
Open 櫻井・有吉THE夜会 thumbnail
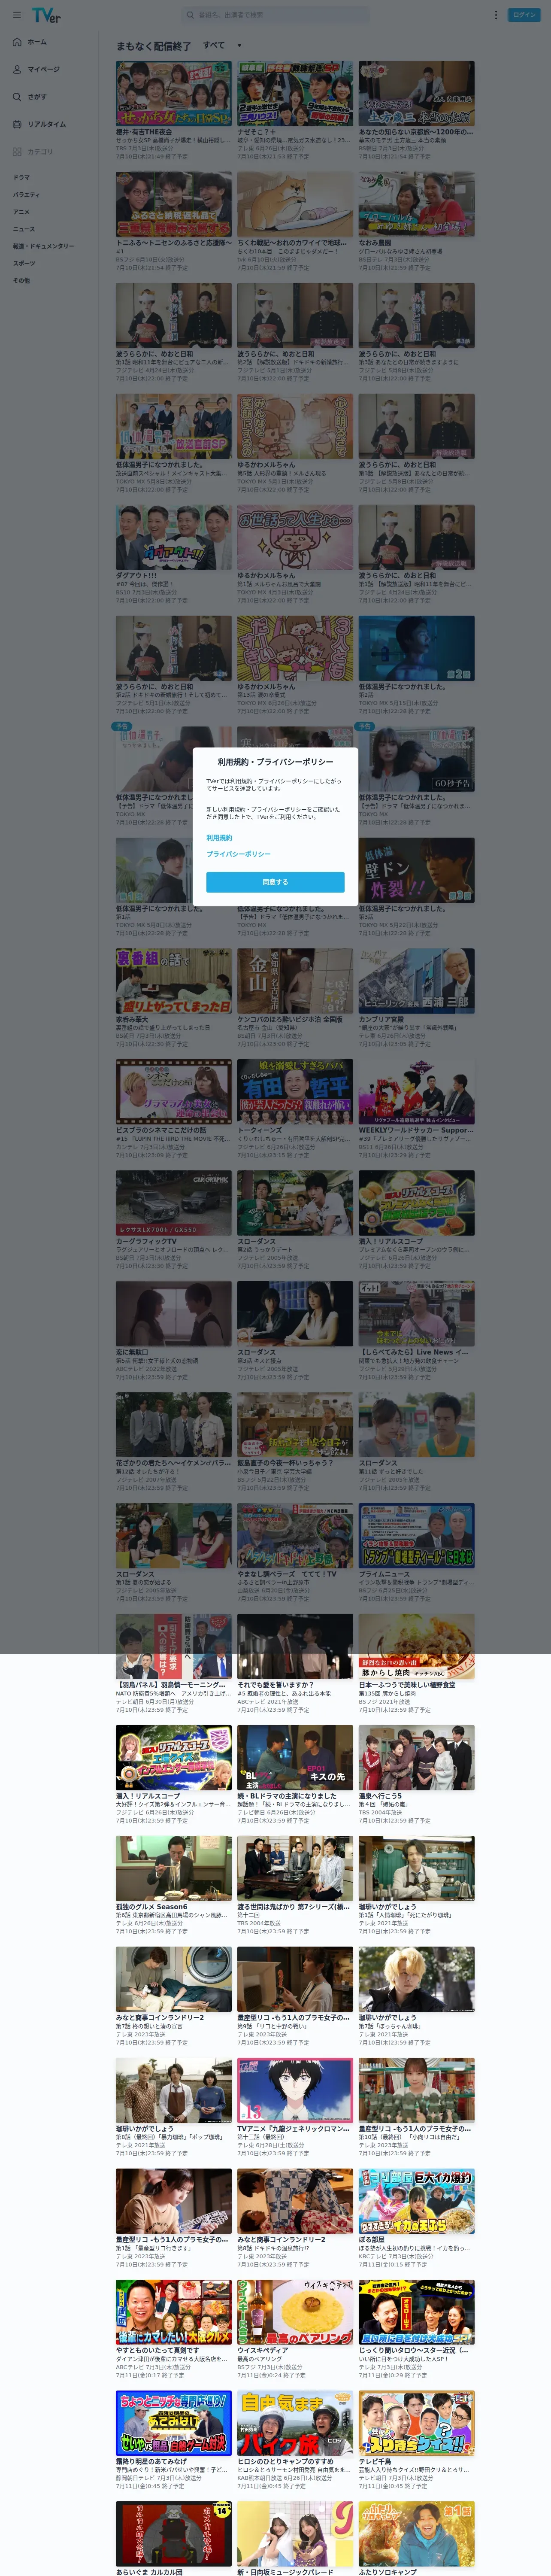[x=174, y=93]
